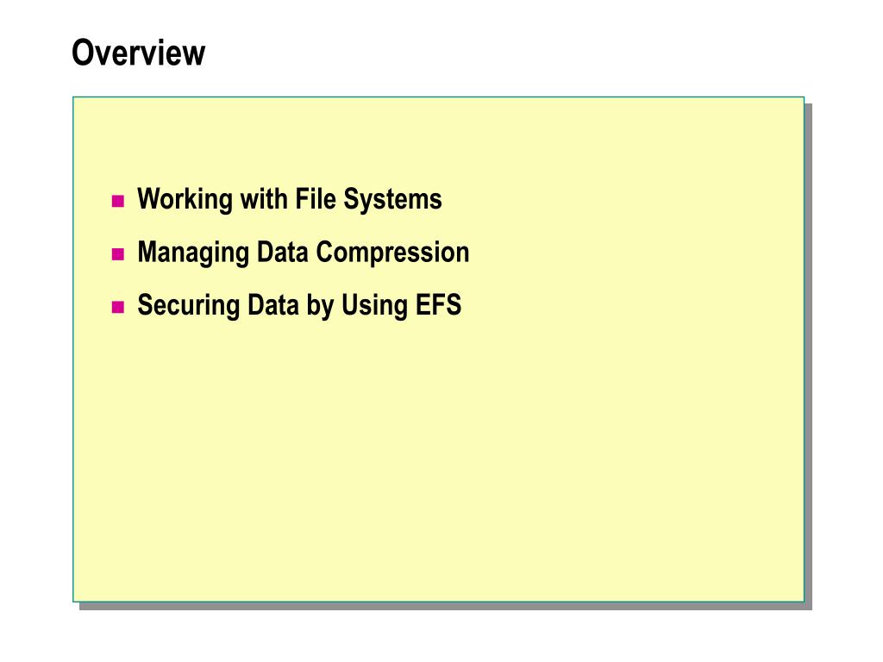Click the word Securing in the third bullet
This screenshot has width=883, height=662.
(189, 306)
